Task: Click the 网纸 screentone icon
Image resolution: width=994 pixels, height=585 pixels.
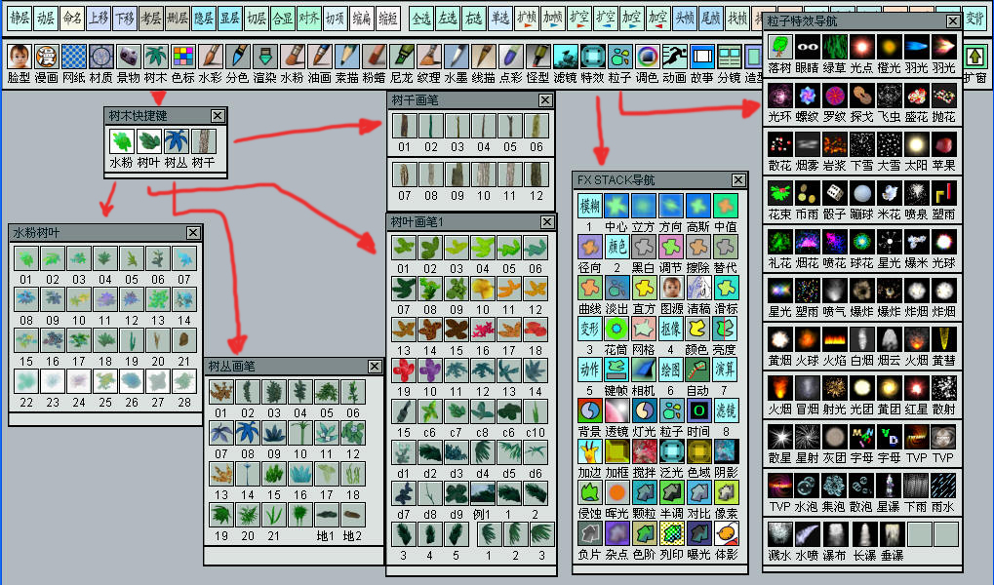Action: [73, 58]
